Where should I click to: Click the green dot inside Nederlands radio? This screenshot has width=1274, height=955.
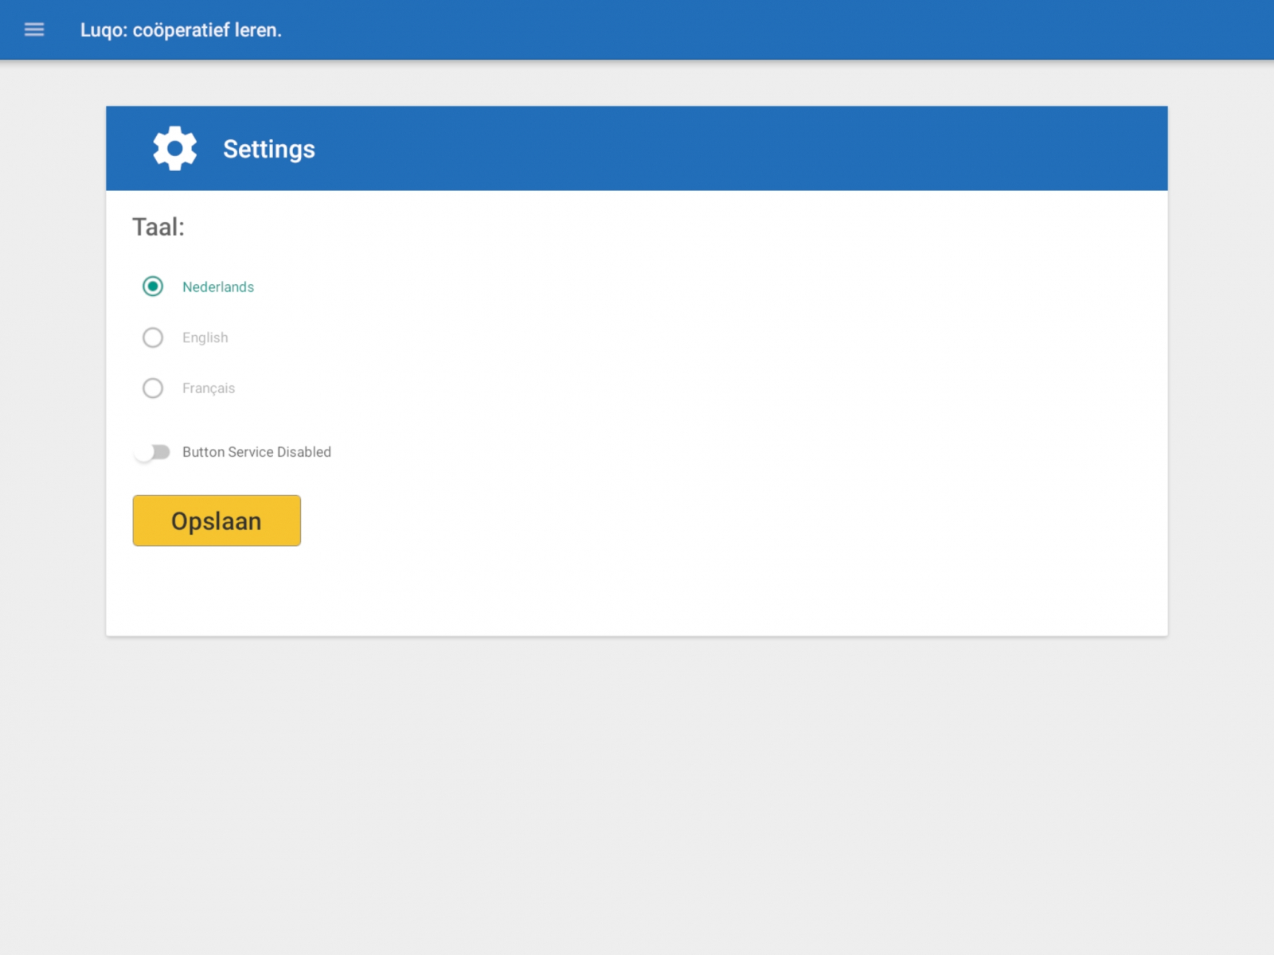pos(153,286)
